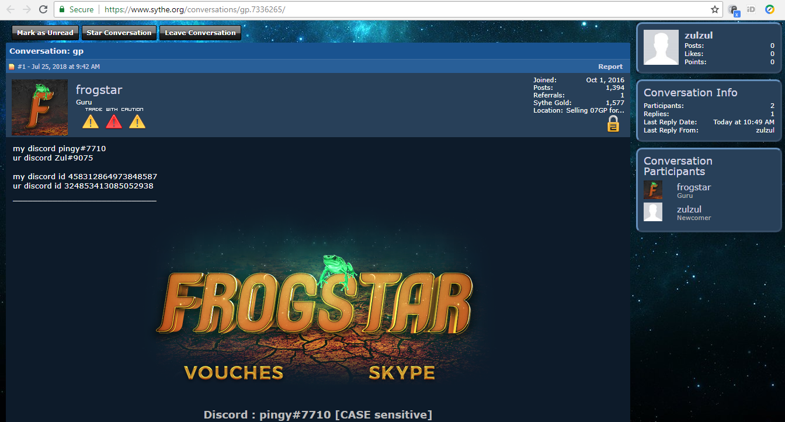Click SKYPE in the signature banner
This screenshot has height=422, width=785.
(x=402, y=372)
